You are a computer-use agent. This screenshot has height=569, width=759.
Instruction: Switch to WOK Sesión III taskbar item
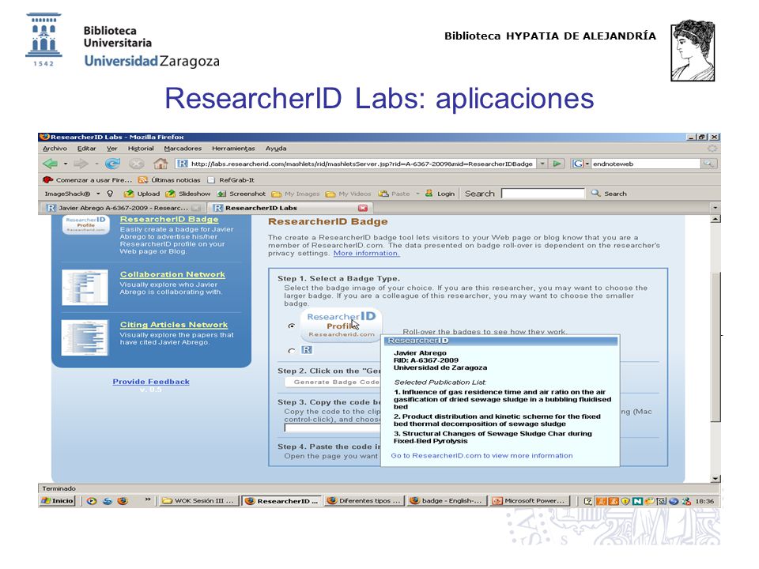(x=198, y=501)
